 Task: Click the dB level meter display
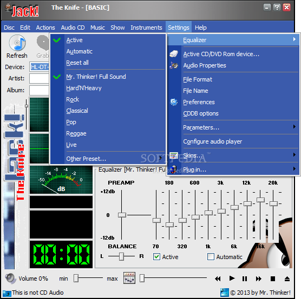pos(61,180)
